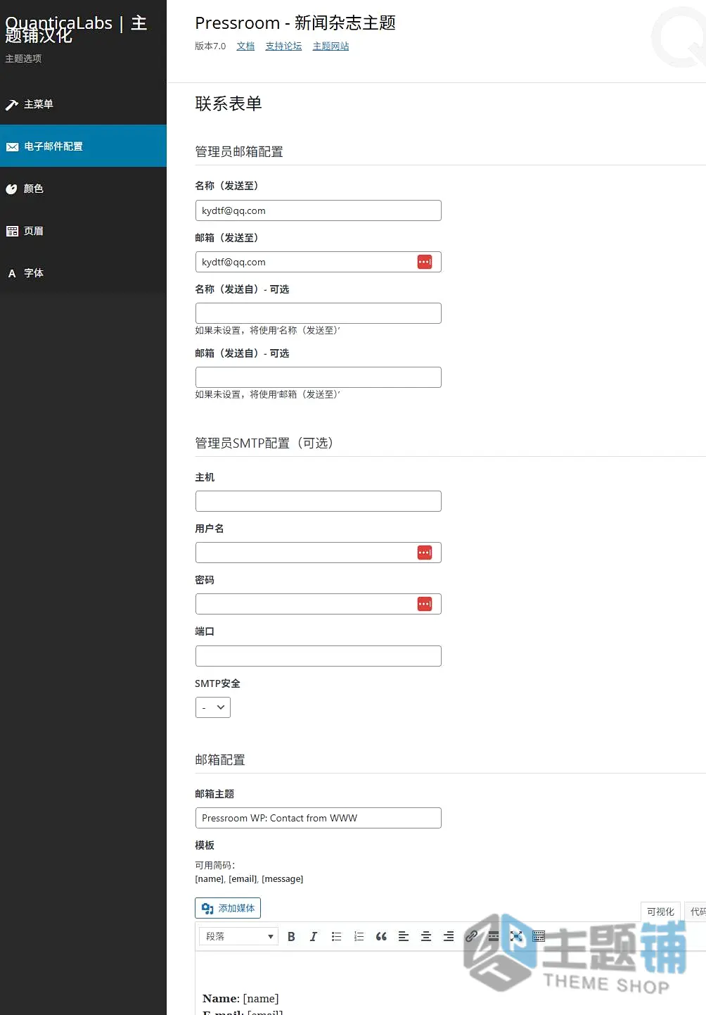The image size is (706, 1015).
Task: Visit the 主题网站 link
Action: (330, 46)
